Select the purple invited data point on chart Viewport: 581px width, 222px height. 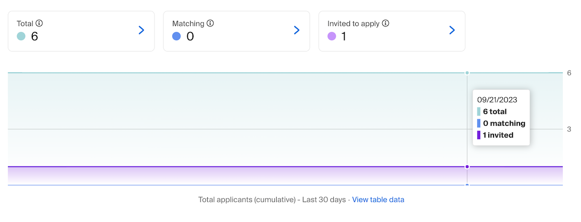pos(467,166)
